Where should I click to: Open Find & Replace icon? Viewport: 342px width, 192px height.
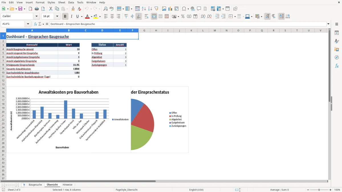pyautogui.click(x=105, y=9)
